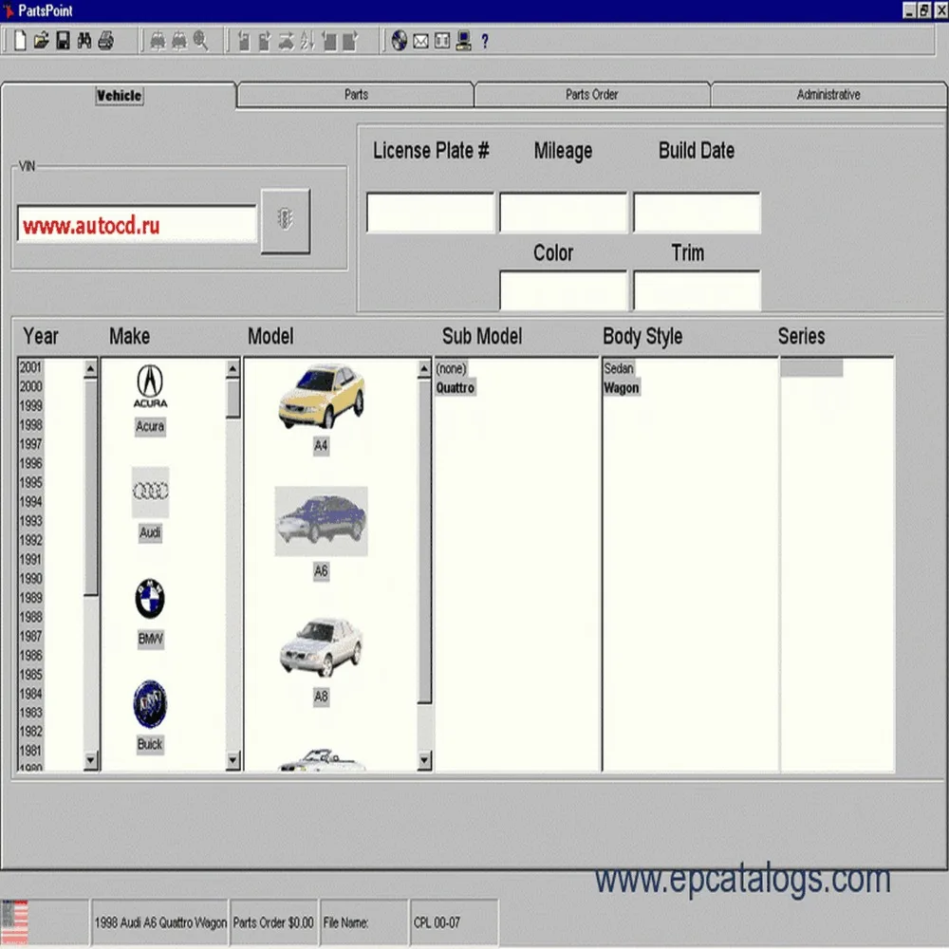Click the File Name status panel
949x949 pixels.
pyautogui.click(x=363, y=922)
